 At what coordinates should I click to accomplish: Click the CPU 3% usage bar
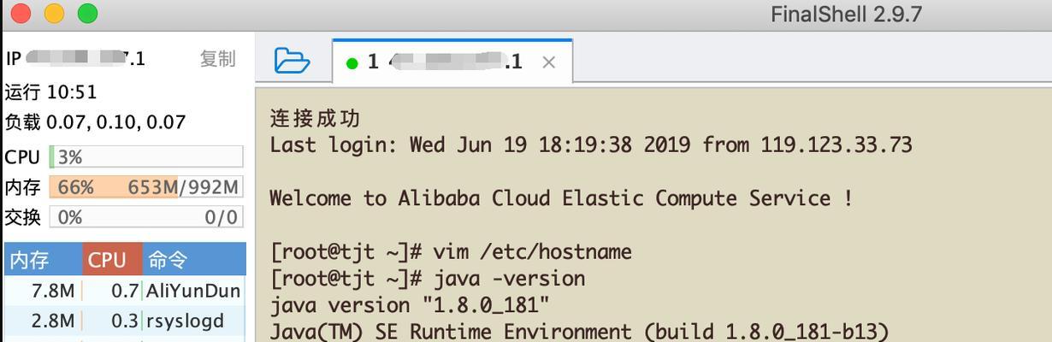coord(146,157)
